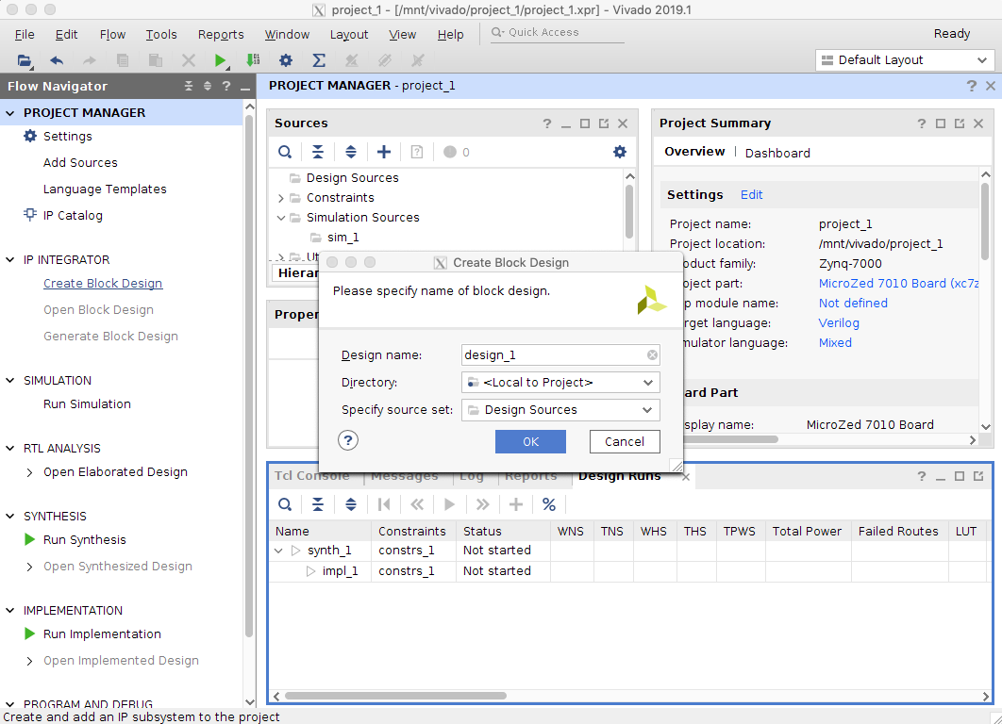
Task: Click Quick Access search field
Action: (558, 33)
